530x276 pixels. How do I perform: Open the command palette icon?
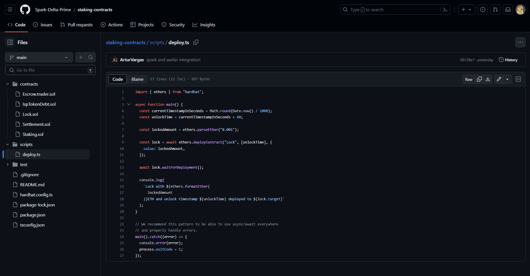445,10
